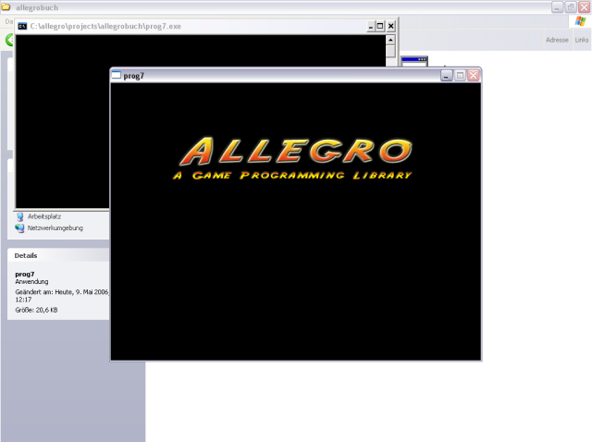
Task: Close the allegrobuch Explorer window
Action: (x=584, y=7)
